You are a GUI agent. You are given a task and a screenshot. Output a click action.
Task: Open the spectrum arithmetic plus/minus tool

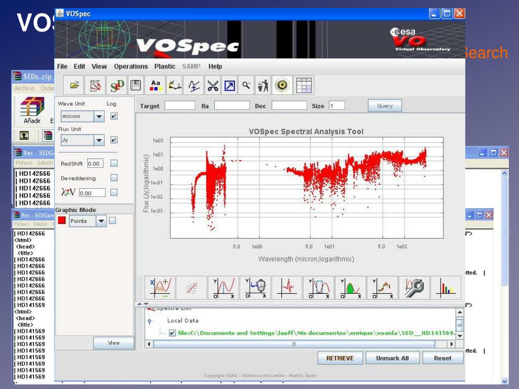click(160, 288)
